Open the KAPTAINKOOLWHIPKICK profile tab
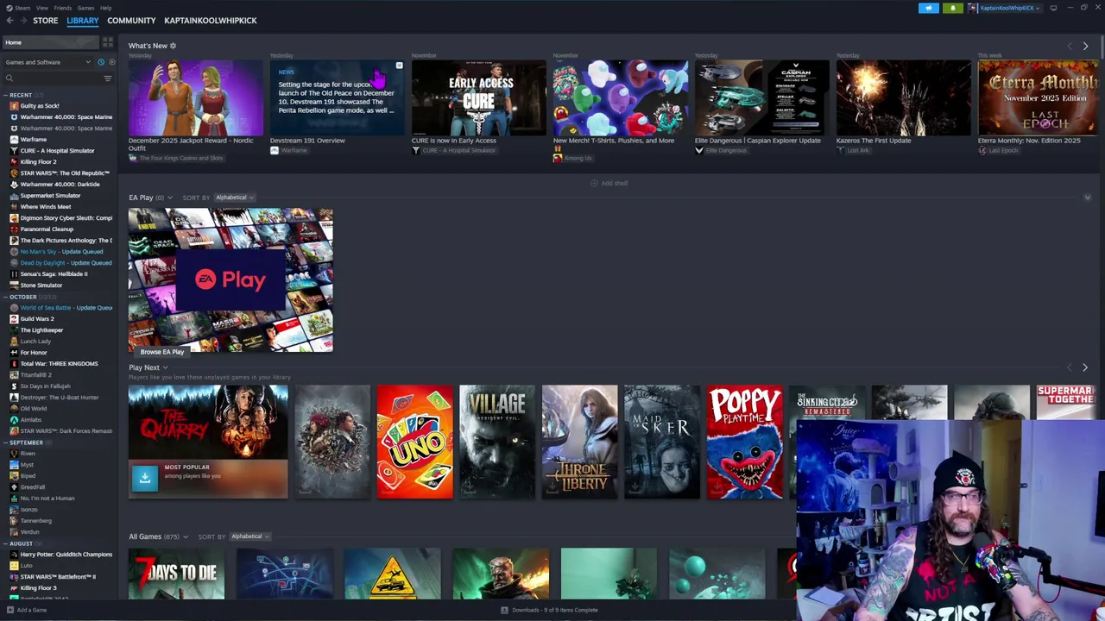The height and width of the screenshot is (621, 1105). click(x=211, y=21)
